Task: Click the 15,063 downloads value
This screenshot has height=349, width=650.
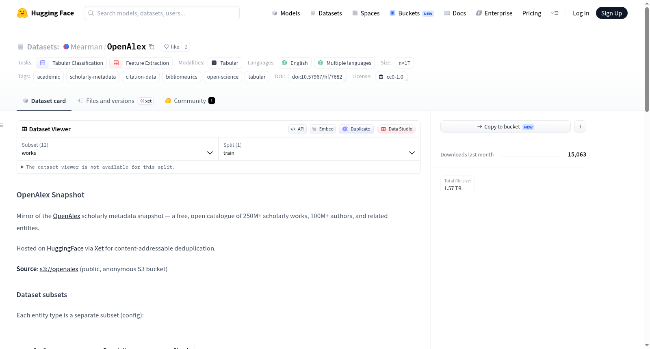Action: coord(577,154)
